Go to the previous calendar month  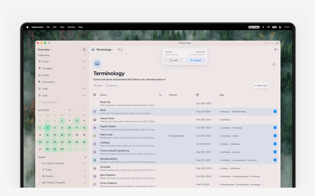tap(77, 110)
